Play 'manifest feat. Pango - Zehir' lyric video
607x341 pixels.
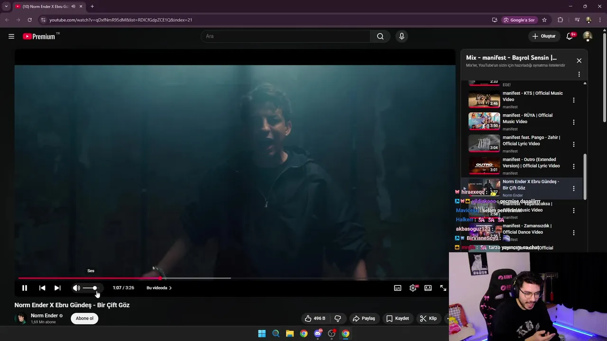click(522, 144)
